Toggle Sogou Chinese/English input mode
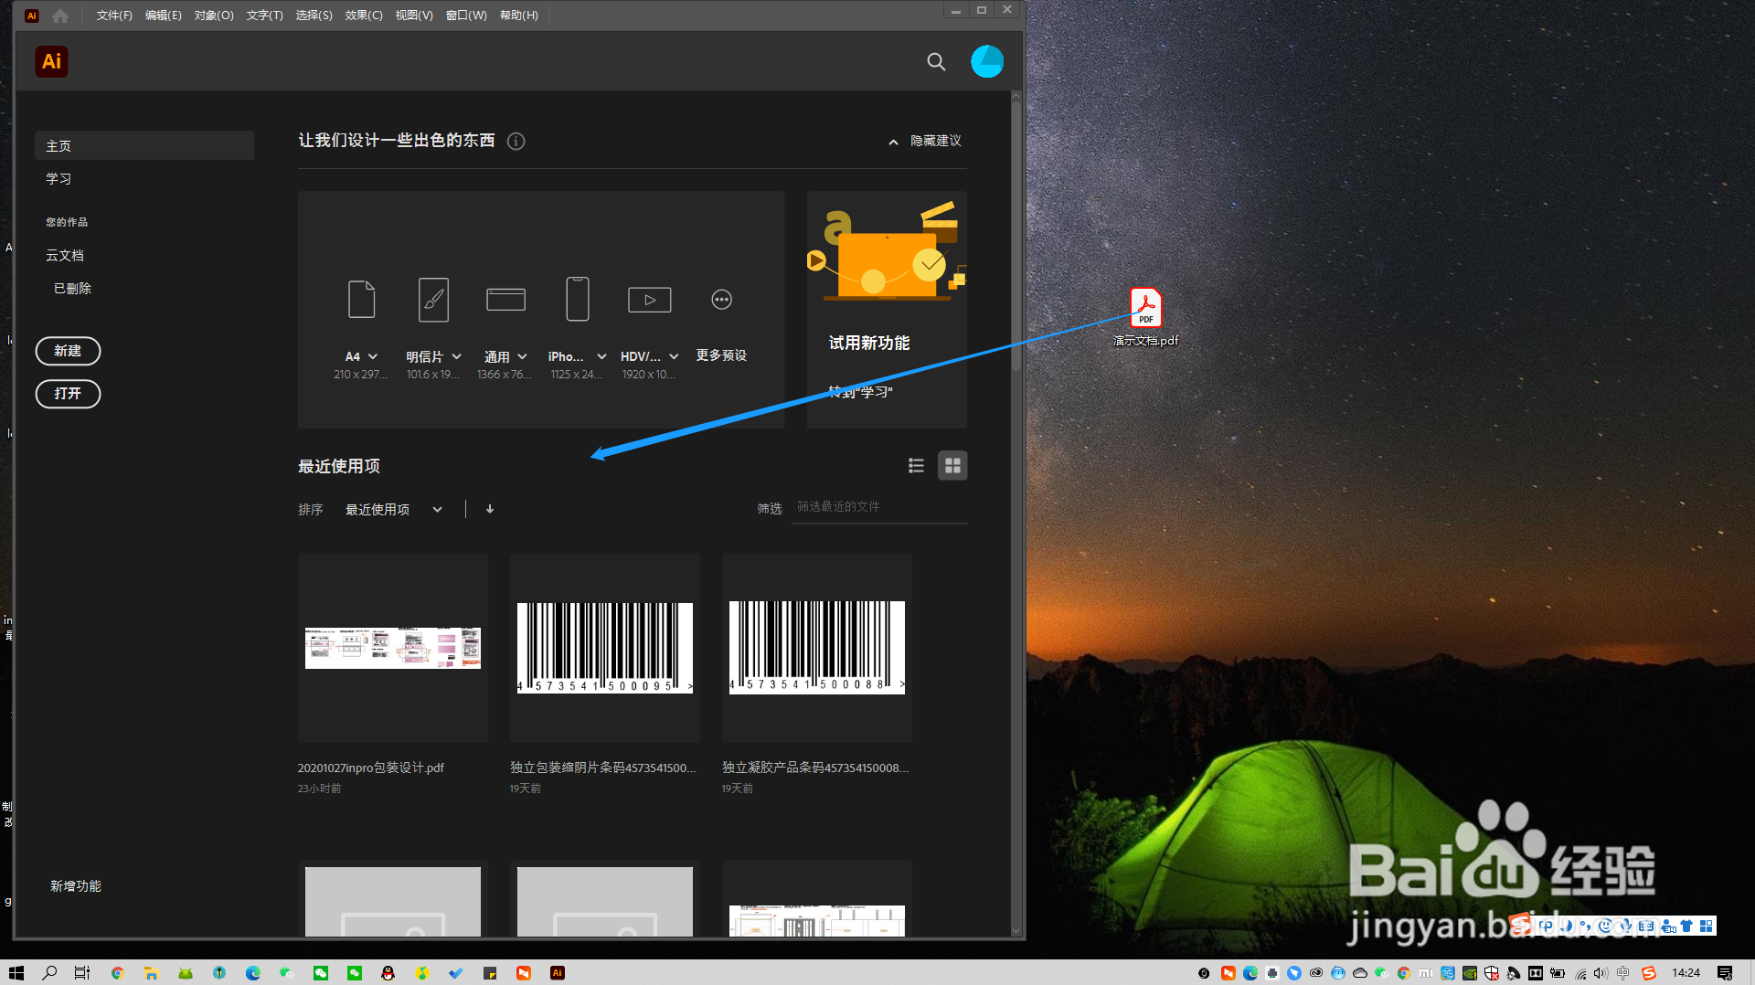This screenshot has height=985, width=1755. coord(1546,926)
